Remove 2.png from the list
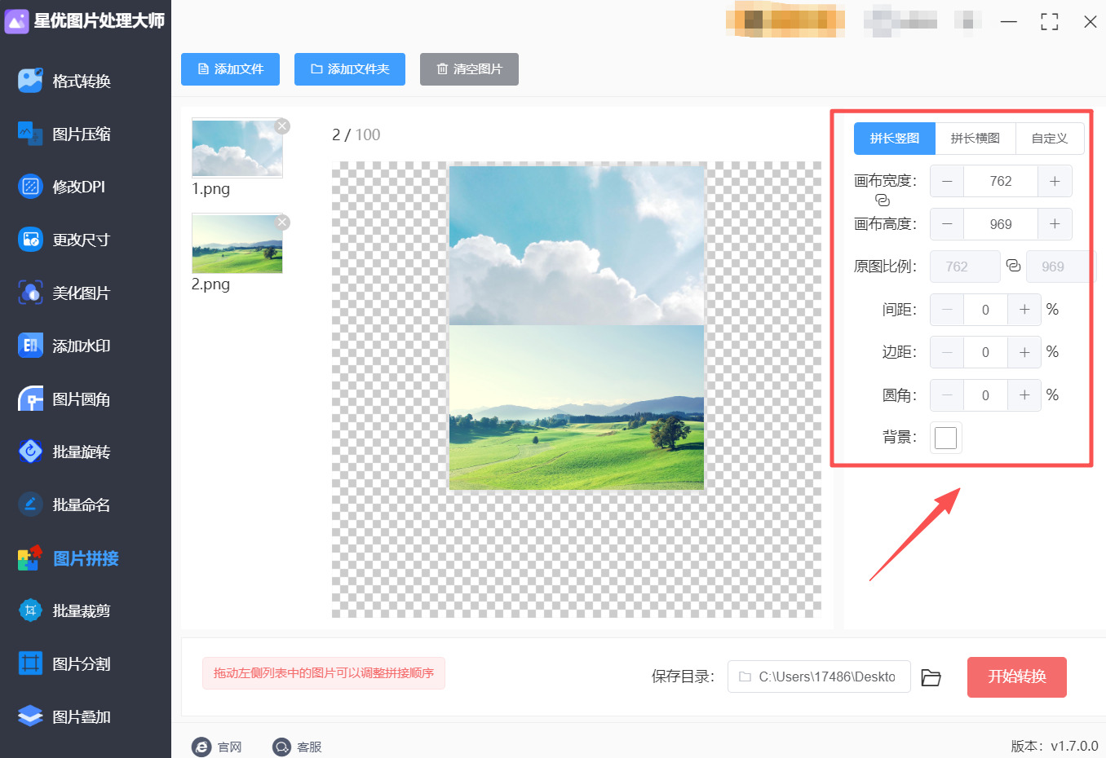1106x758 pixels. (282, 222)
